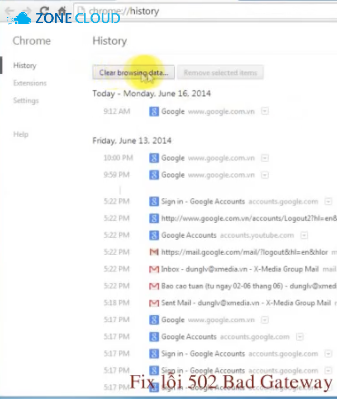Expand the menu arrow for the 9:59 PM entry
337x399 pixels.
(x=265, y=175)
